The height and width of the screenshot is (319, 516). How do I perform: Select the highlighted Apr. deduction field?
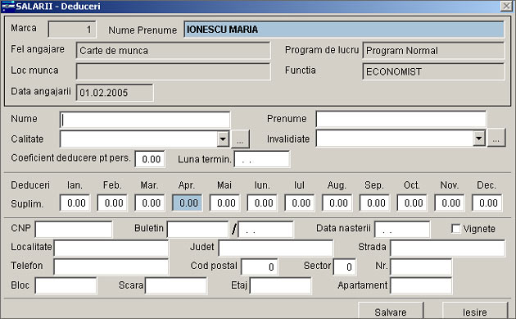188,203
